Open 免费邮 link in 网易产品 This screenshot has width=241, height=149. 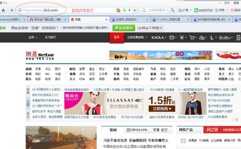tap(192, 140)
